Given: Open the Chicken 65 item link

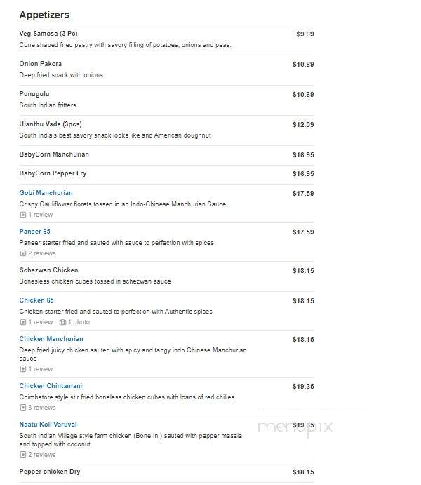Looking at the screenshot, I should pos(36,300).
